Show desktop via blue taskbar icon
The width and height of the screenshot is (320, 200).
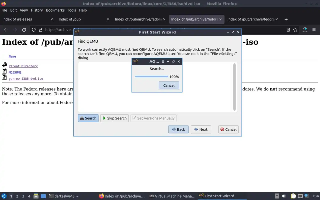pyautogui.click(x=43, y=196)
